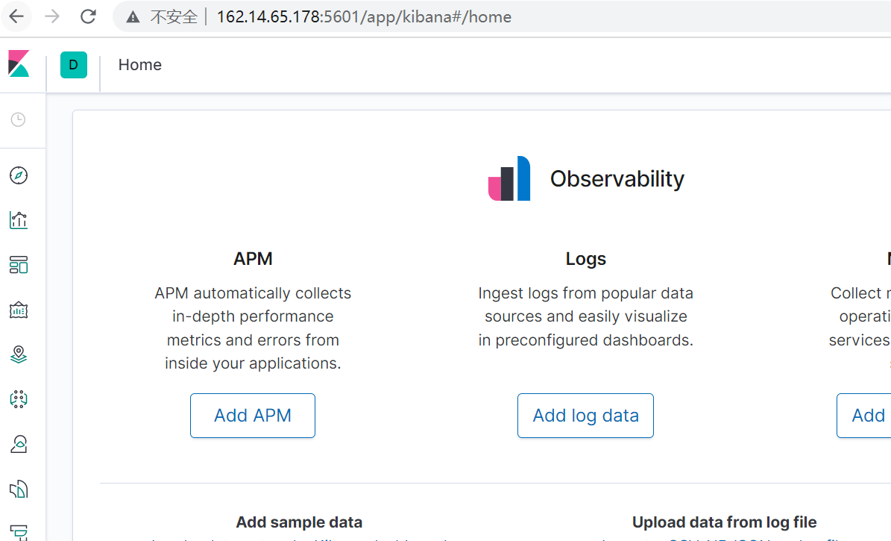This screenshot has width=891, height=541.
Task: Open Discover compass icon in sidebar
Action: tap(19, 175)
